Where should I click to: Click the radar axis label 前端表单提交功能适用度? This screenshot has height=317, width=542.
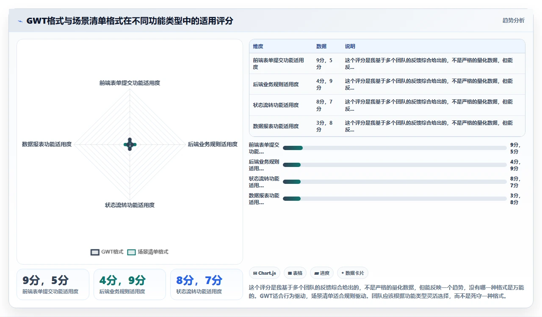pos(130,83)
